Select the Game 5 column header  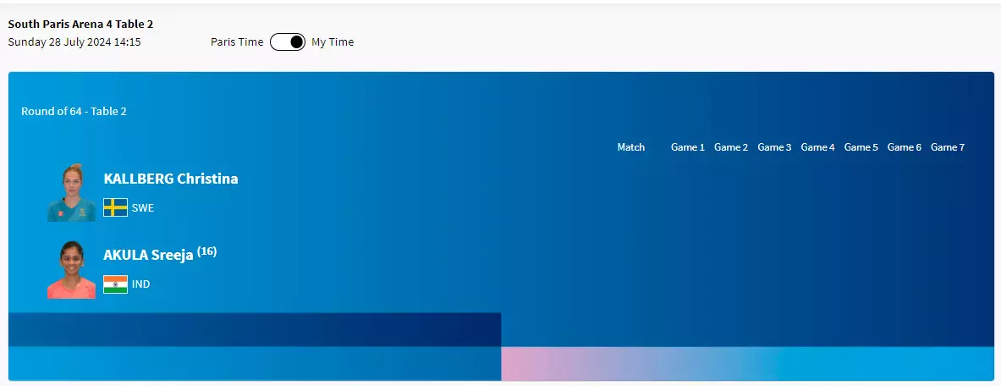pyautogui.click(x=861, y=147)
